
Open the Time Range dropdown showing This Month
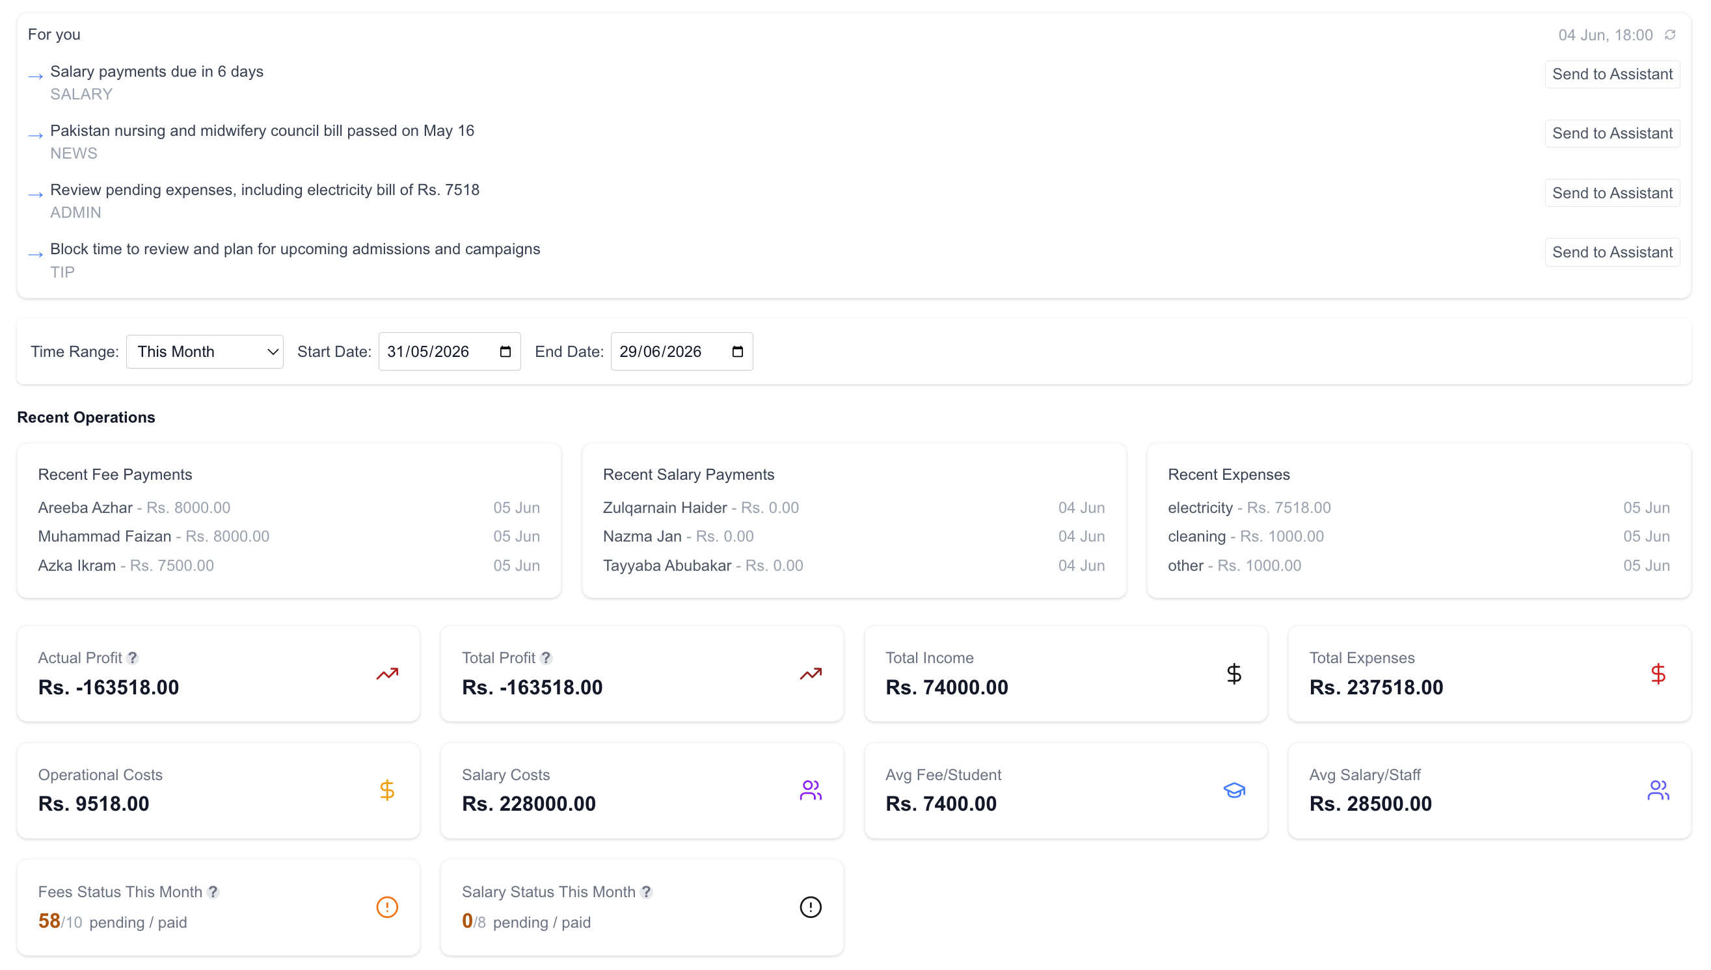pyautogui.click(x=205, y=351)
